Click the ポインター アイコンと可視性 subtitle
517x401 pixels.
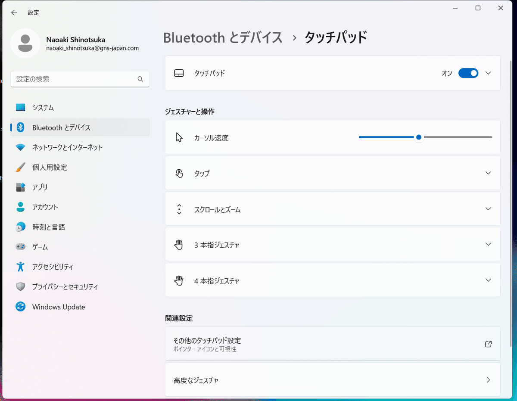click(205, 349)
